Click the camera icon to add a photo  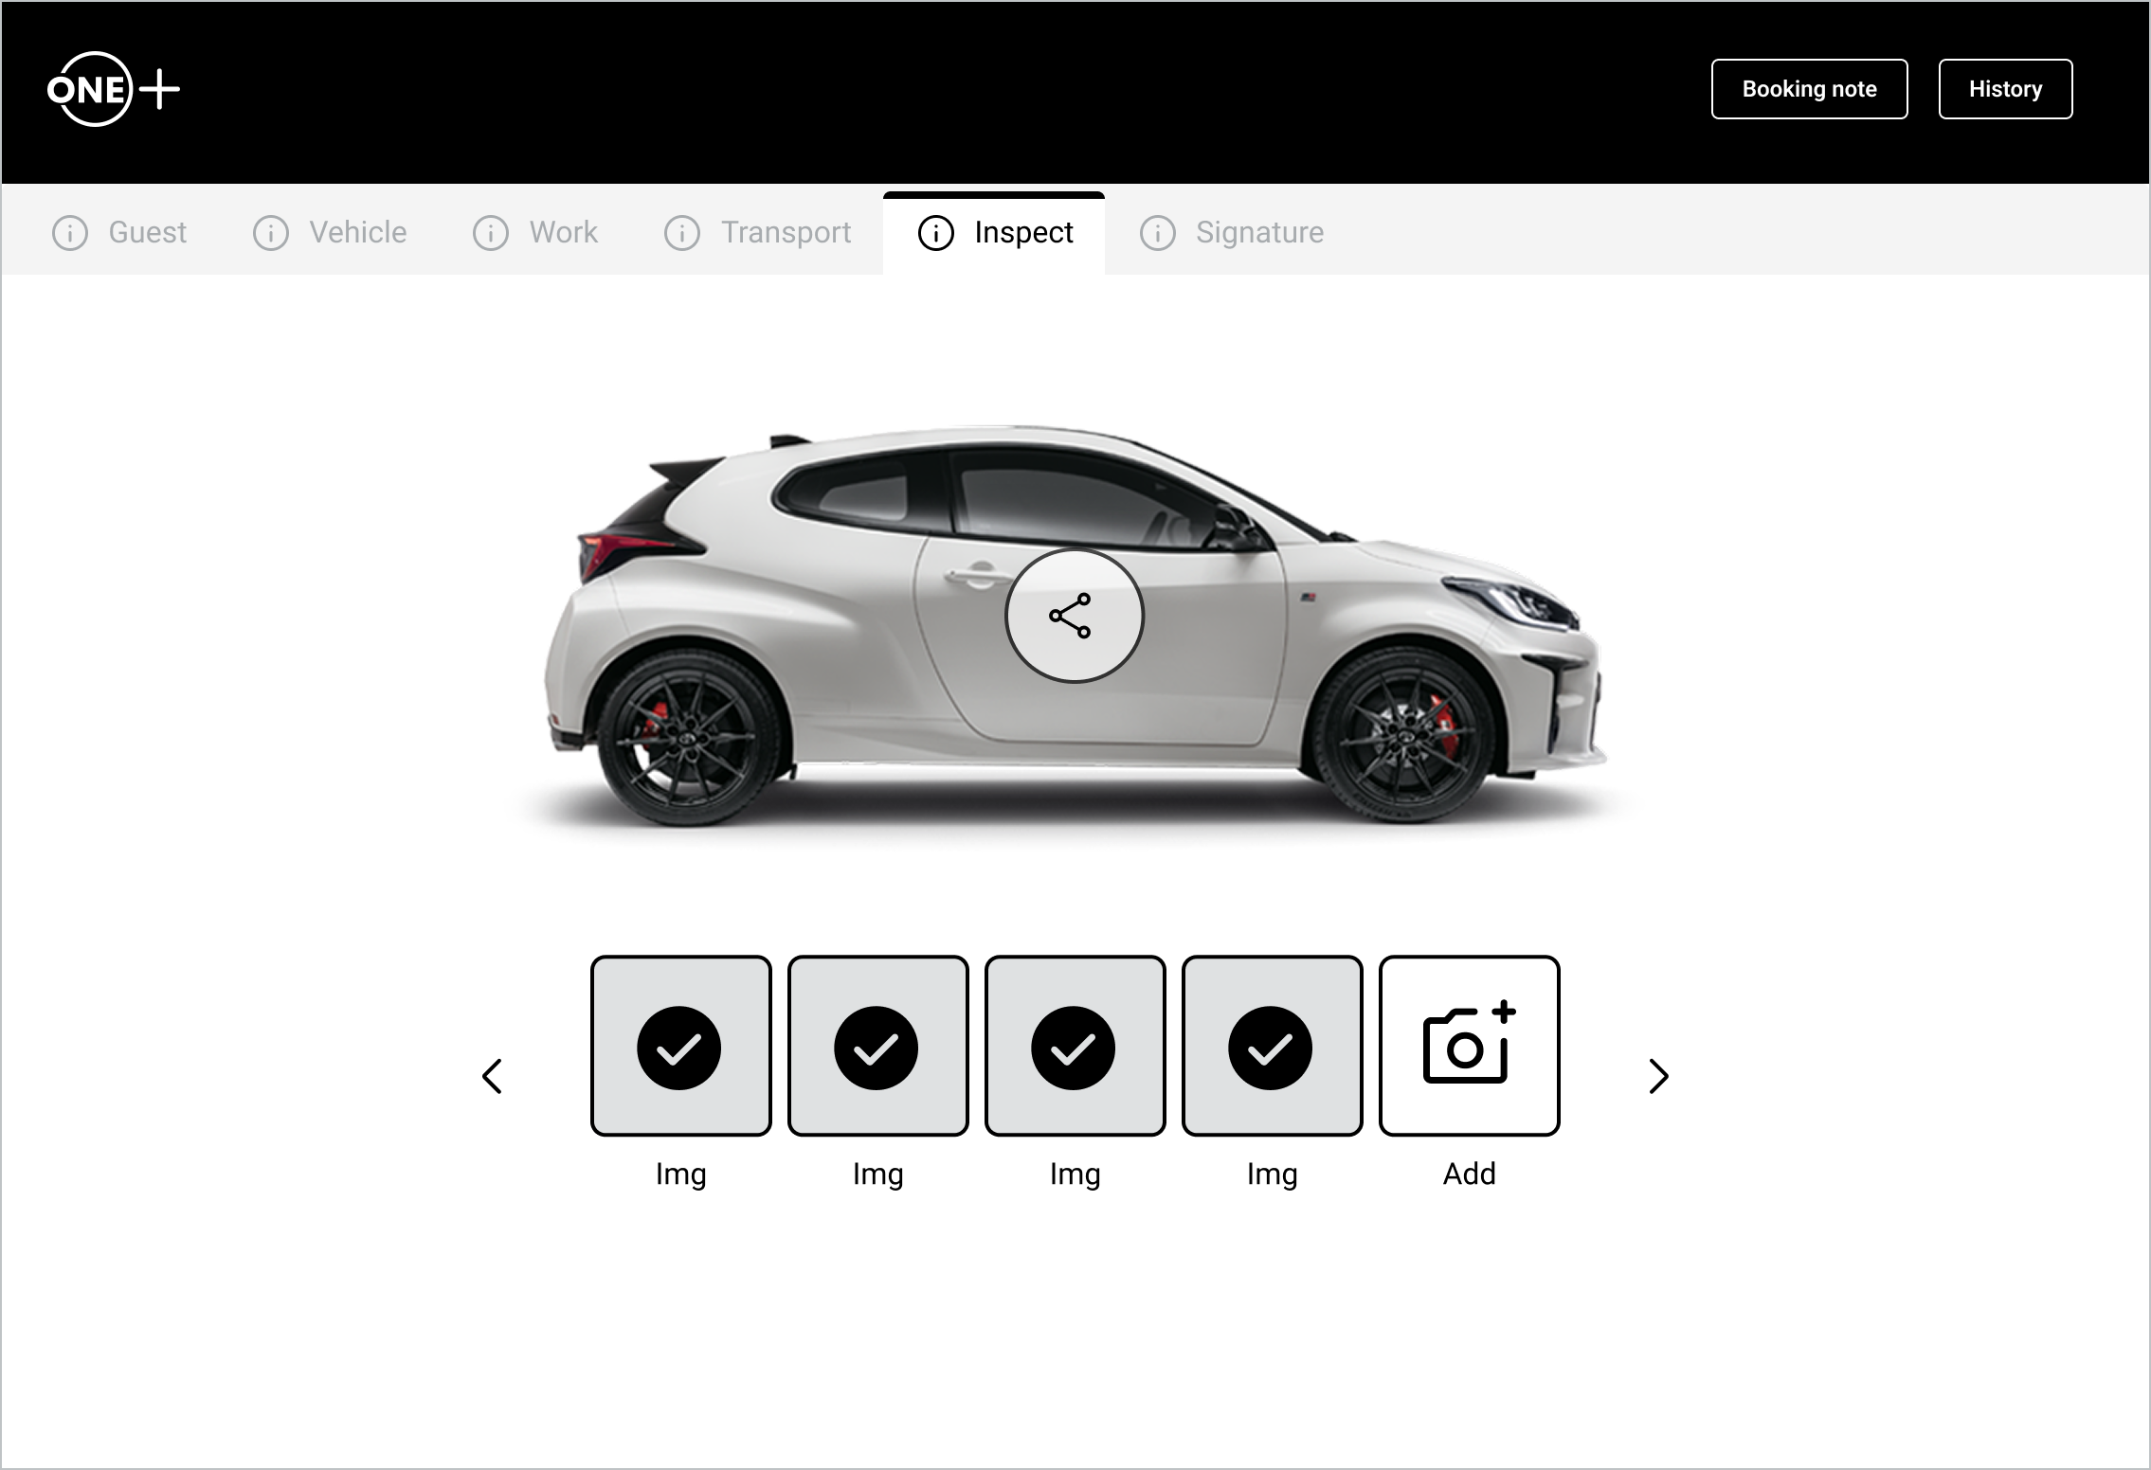(x=1469, y=1045)
